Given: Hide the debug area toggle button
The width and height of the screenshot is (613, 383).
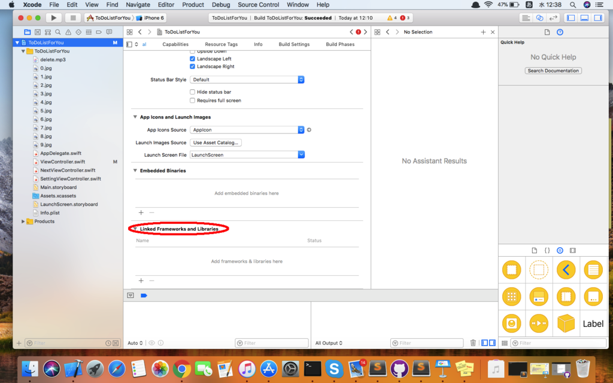Looking at the screenshot, I should 131,296.
